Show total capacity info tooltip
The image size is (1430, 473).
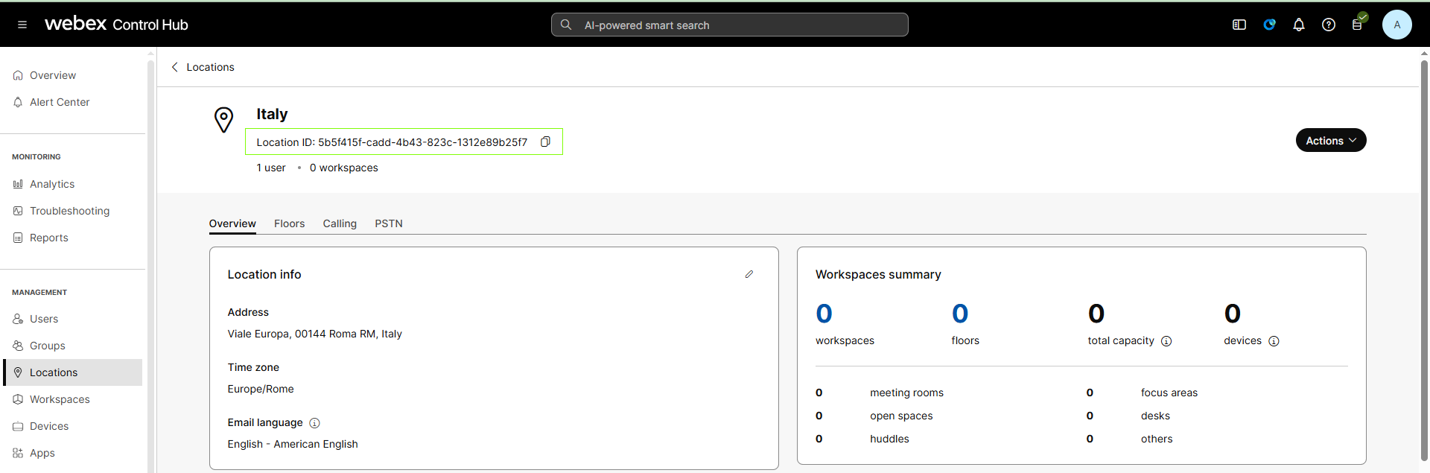point(1166,341)
